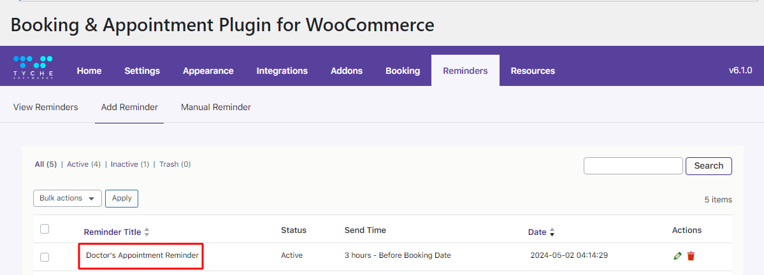Switch to the Appearance tab

tap(208, 71)
